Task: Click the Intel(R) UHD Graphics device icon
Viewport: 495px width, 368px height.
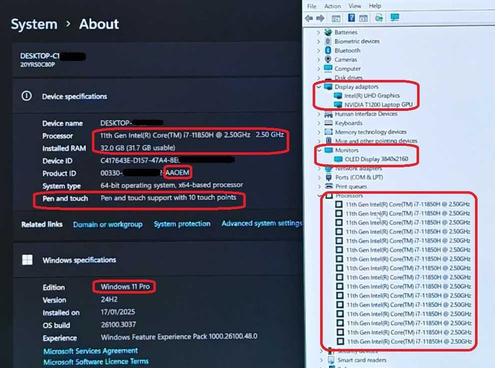Action: pyautogui.click(x=338, y=95)
